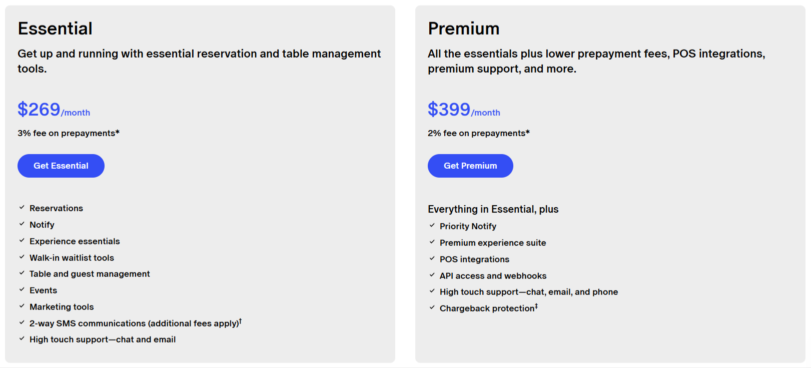Click the checkmark beside Experience essentials
This screenshot has height=368, width=811.
pos(22,240)
